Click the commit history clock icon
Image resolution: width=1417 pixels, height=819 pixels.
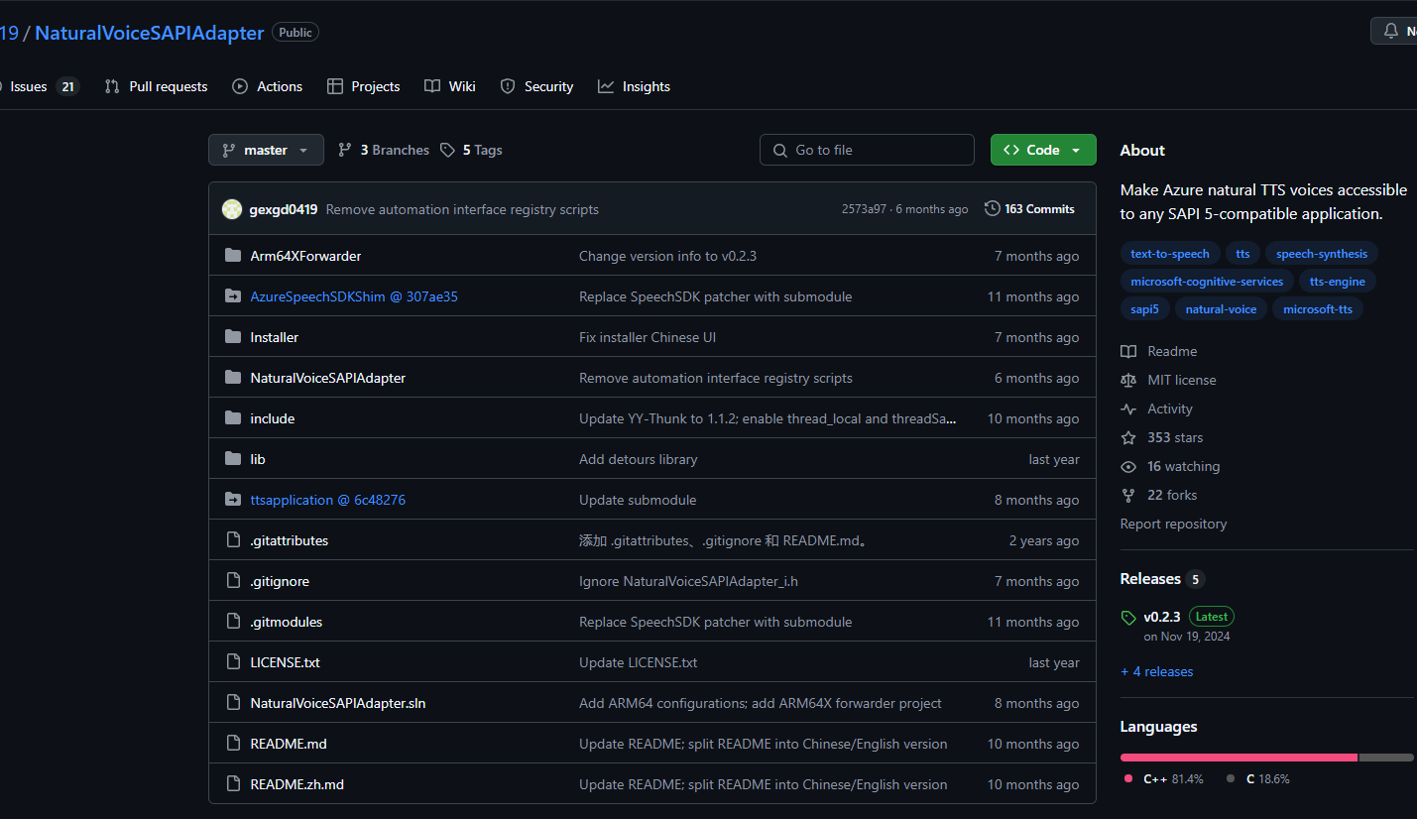[992, 208]
